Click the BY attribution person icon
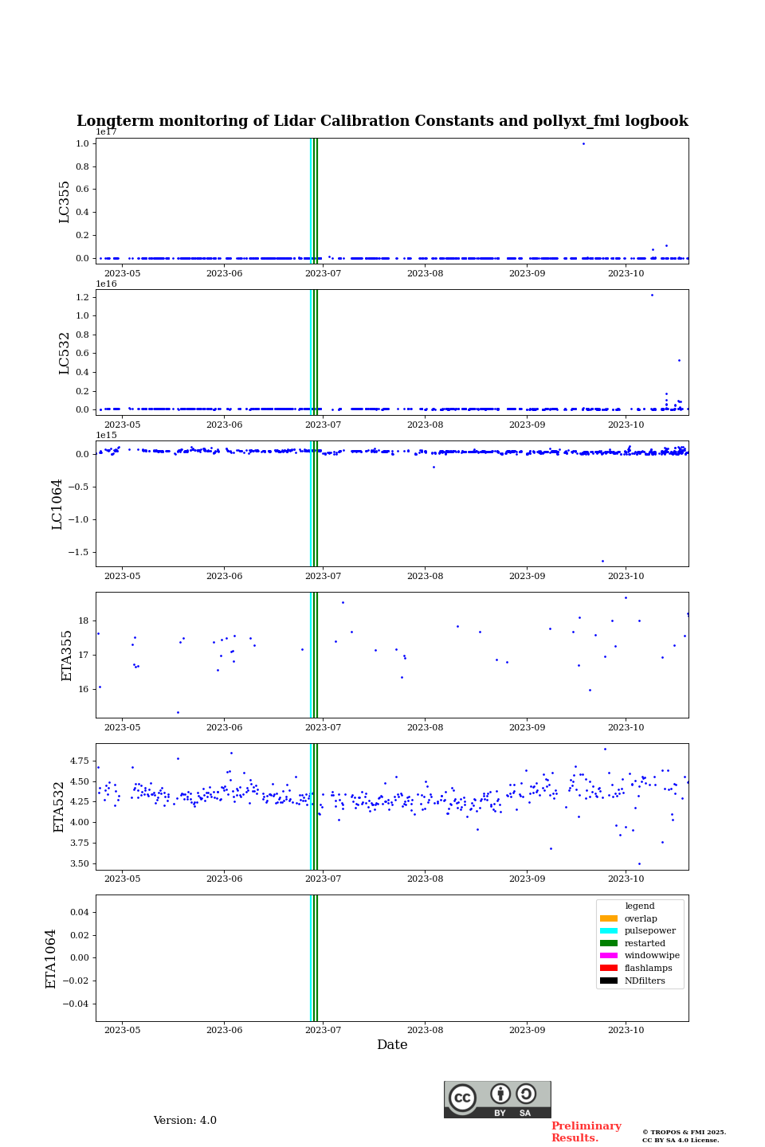 pos(500,1094)
